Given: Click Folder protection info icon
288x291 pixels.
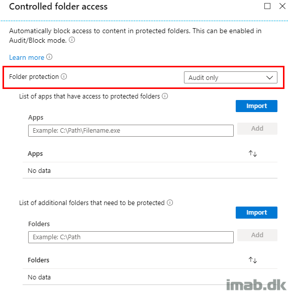Looking at the screenshot, I should point(64,76).
